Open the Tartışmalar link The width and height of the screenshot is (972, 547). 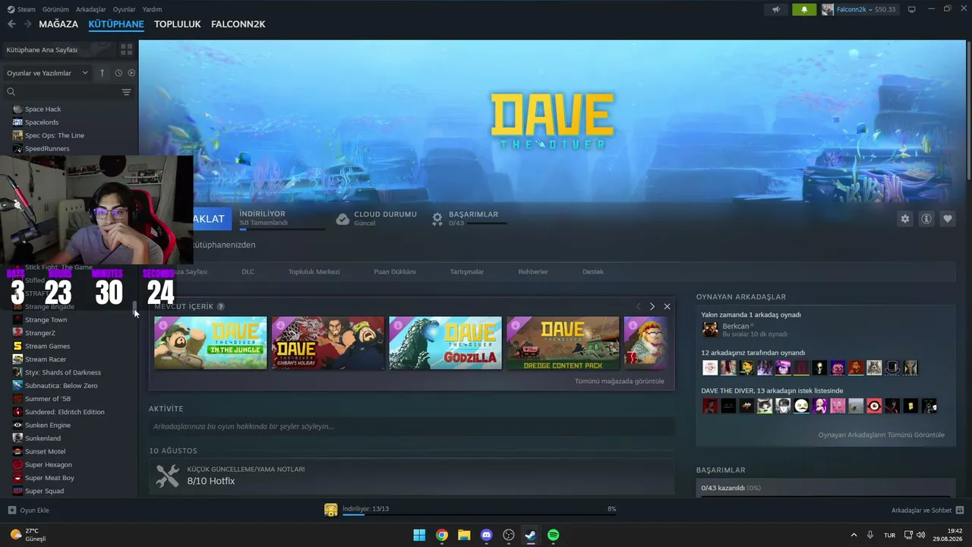coord(467,271)
